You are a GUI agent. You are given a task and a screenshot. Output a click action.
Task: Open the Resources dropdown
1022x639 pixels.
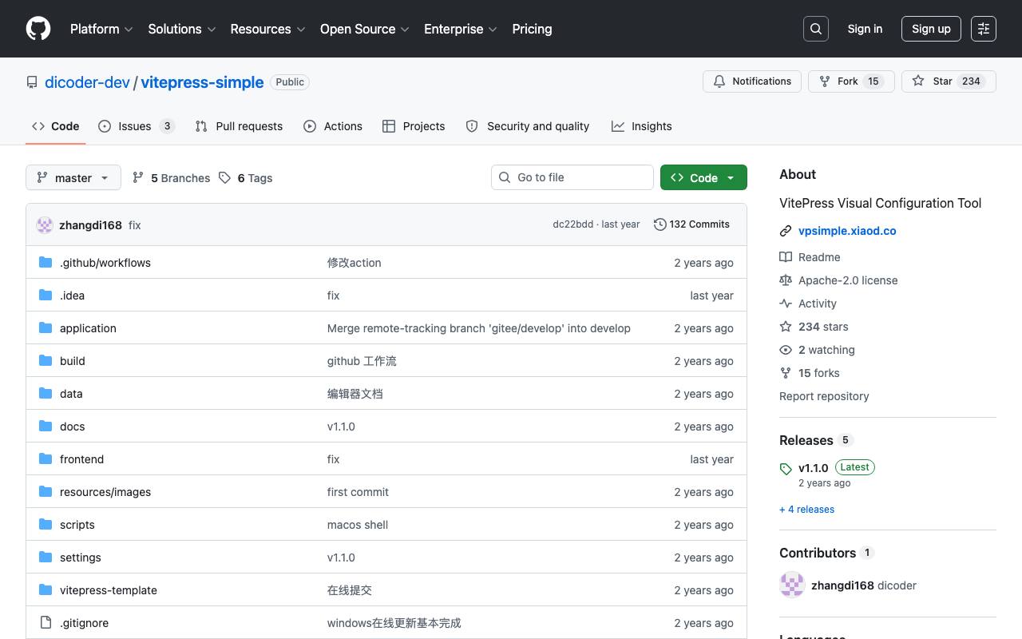tap(267, 29)
